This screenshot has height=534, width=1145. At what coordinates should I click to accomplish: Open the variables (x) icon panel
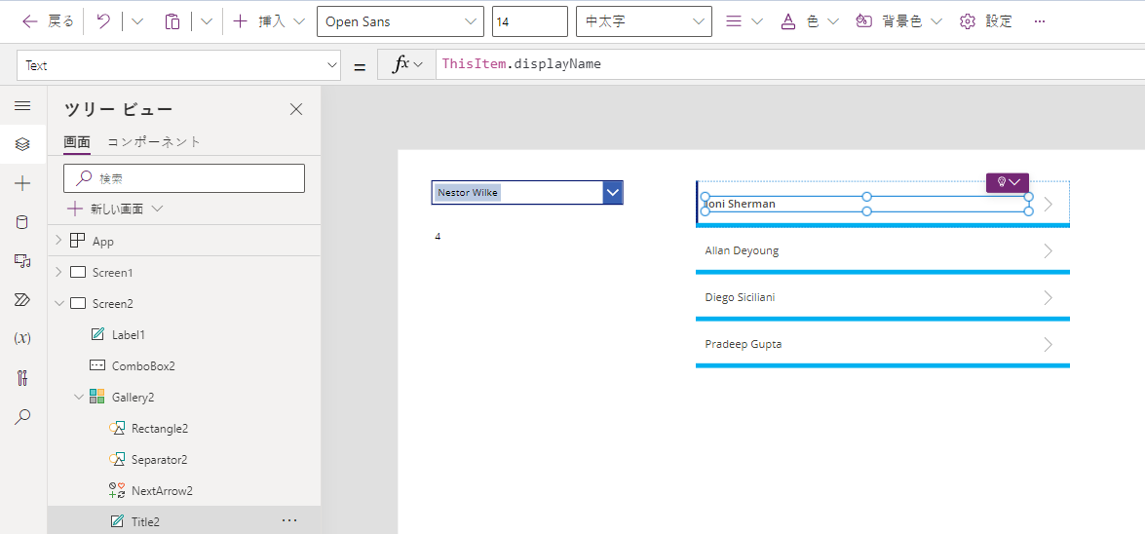point(22,338)
